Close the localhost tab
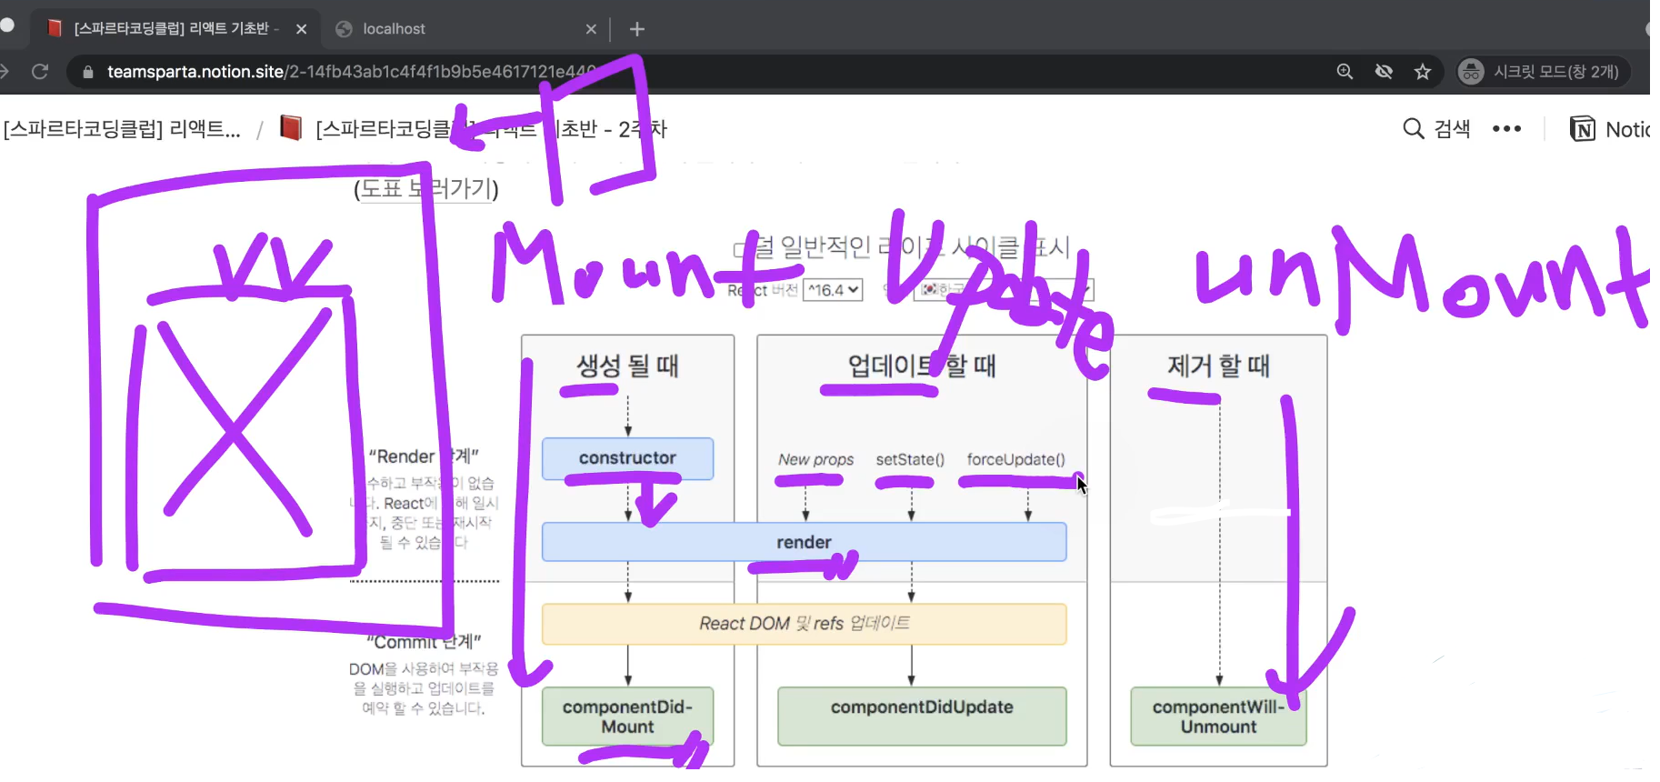This screenshot has height=782, width=1660. click(591, 29)
